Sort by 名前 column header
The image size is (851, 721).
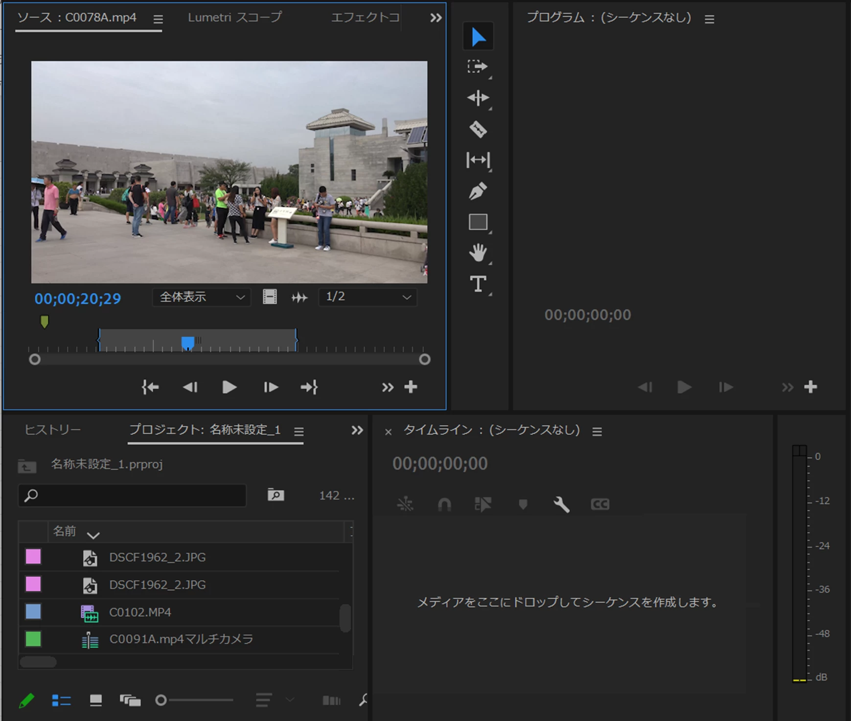coord(64,531)
